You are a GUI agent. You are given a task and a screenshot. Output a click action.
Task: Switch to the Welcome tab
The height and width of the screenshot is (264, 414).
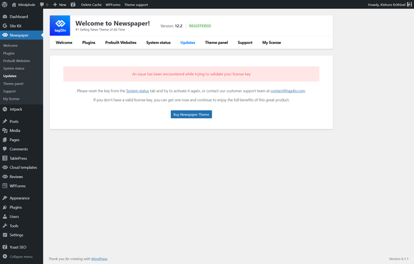[x=64, y=43]
